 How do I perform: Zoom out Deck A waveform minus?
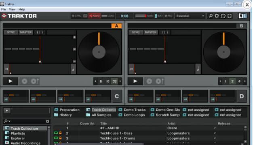[74, 61]
